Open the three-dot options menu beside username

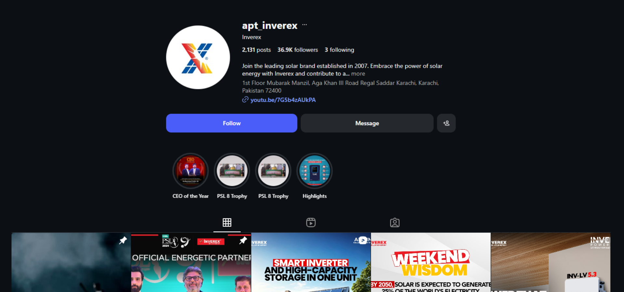click(x=304, y=25)
